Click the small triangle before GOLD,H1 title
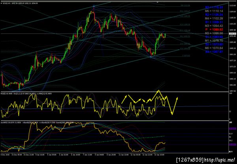 1,3
